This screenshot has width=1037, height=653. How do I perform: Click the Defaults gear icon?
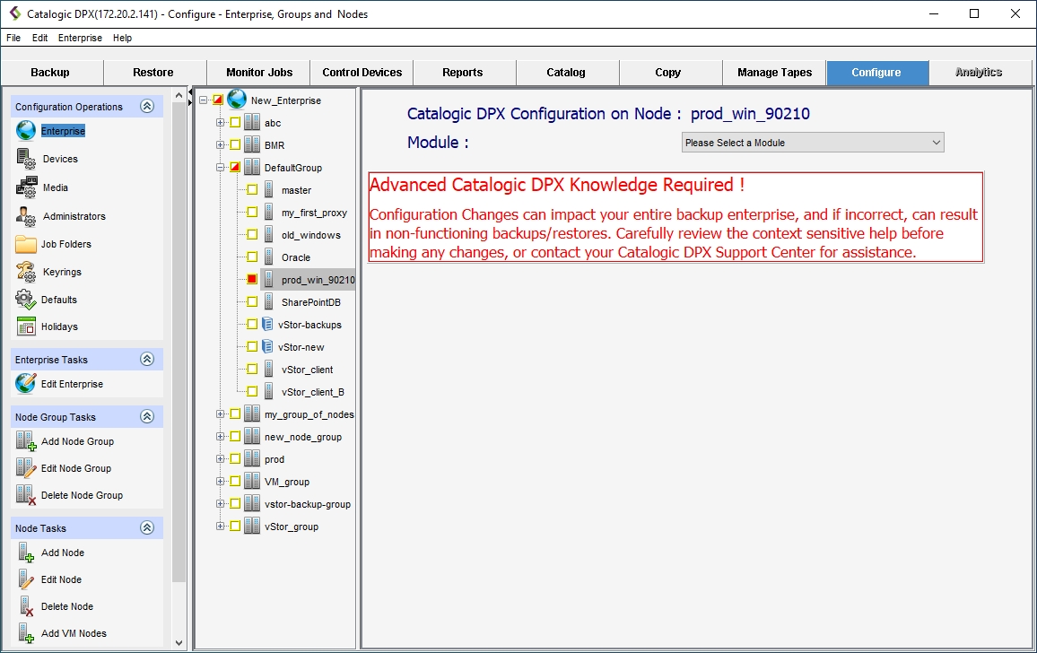click(x=26, y=300)
